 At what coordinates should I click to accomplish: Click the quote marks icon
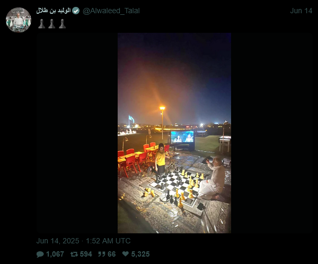pyautogui.click(x=102, y=254)
